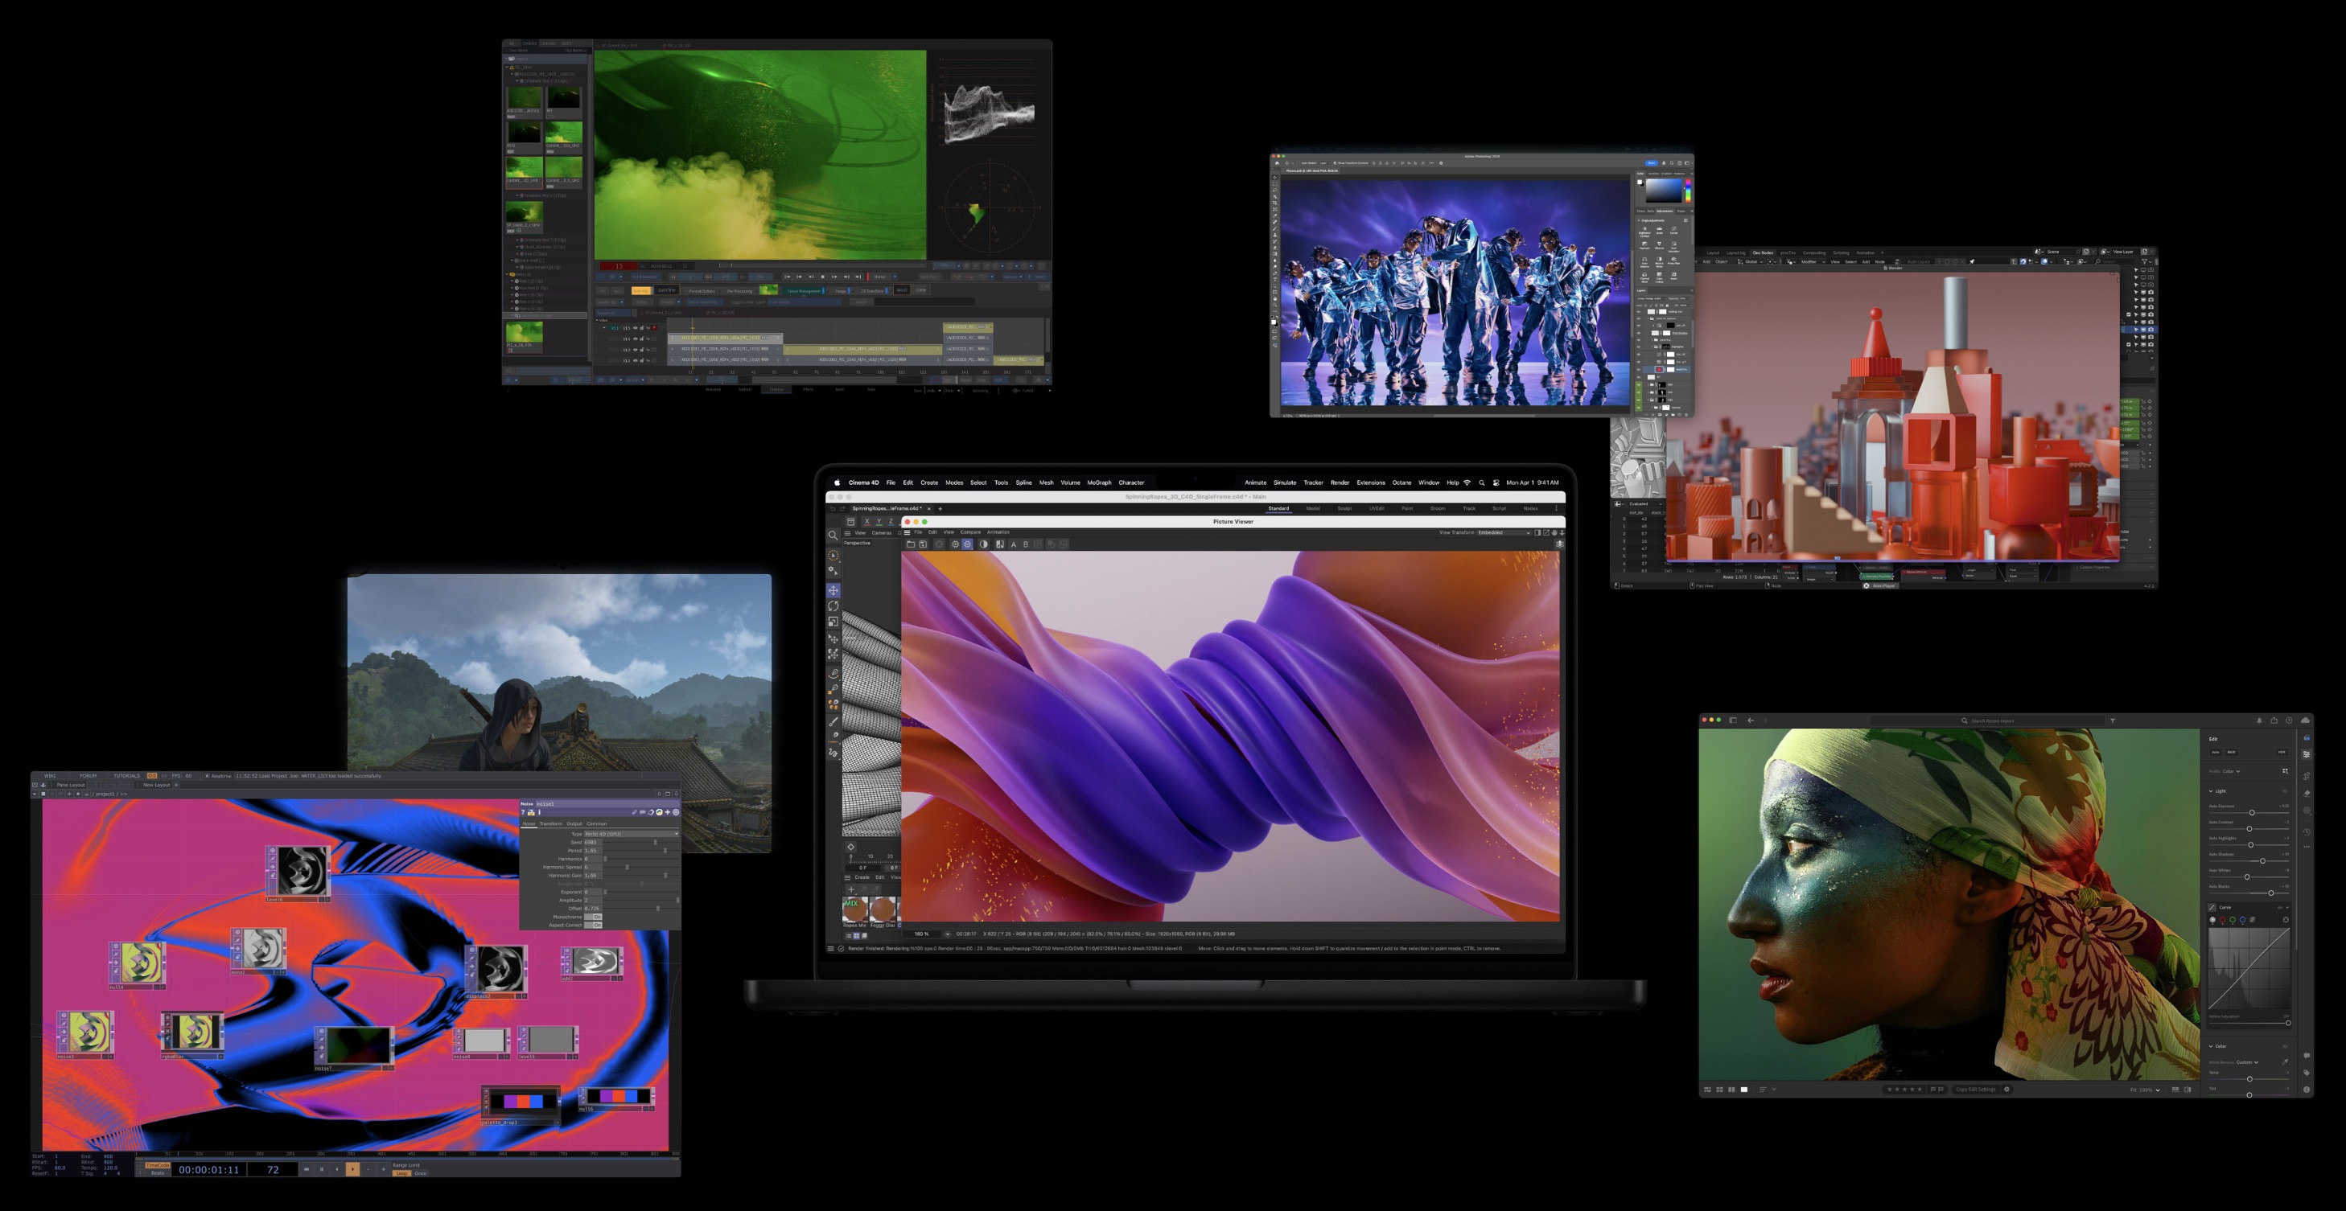This screenshot has width=2346, height=1211.
Task: Switch to the Transform tab of noise1 parameters
Action: coord(550,823)
